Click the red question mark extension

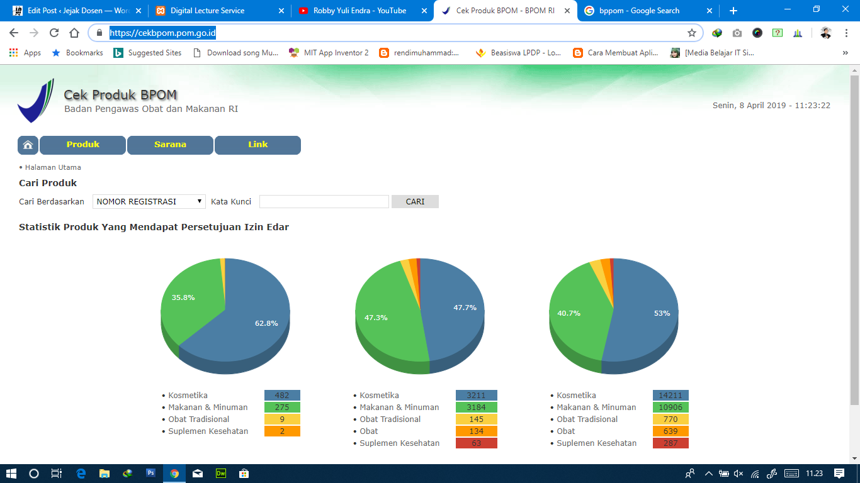point(778,33)
